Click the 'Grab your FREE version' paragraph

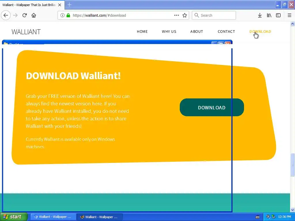point(78,111)
